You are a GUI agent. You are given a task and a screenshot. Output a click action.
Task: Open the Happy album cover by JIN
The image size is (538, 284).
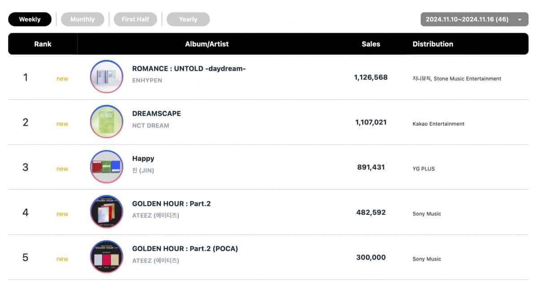point(106,167)
